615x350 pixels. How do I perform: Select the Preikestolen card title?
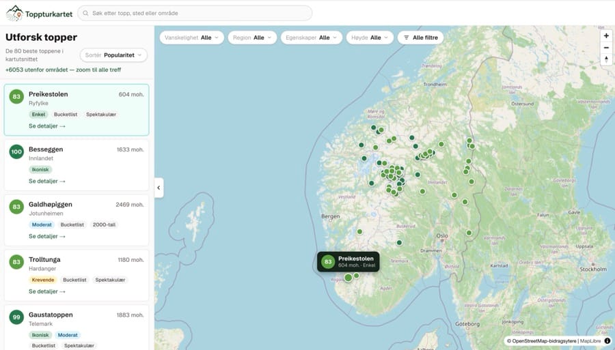click(x=49, y=94)
